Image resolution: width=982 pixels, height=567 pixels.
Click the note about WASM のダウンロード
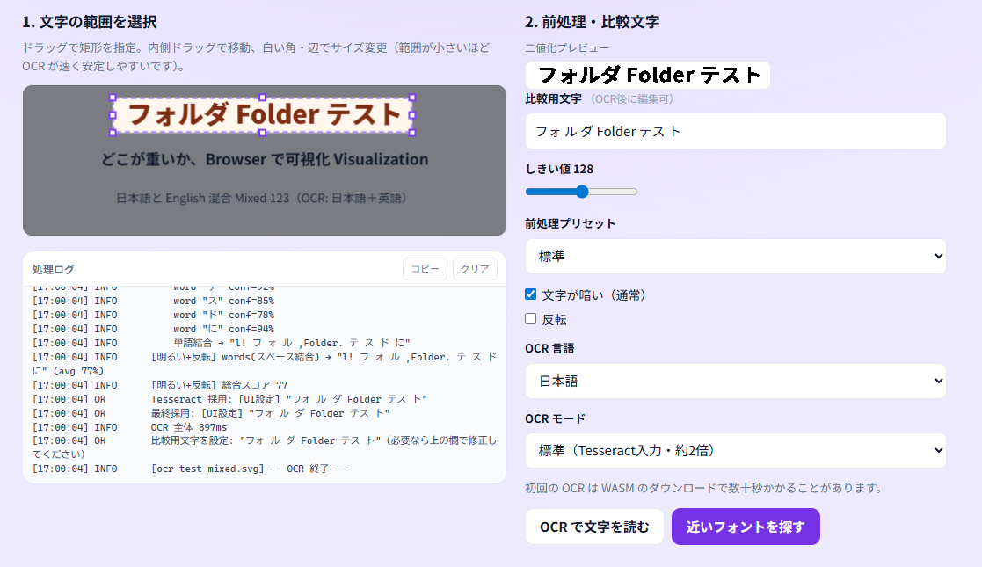pos(704,488)
